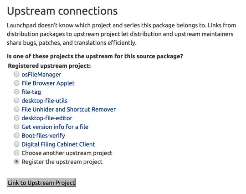Visit File Unhider and Shortcut Remover link
The image size is (246, 194).
(x=68, y=109)
